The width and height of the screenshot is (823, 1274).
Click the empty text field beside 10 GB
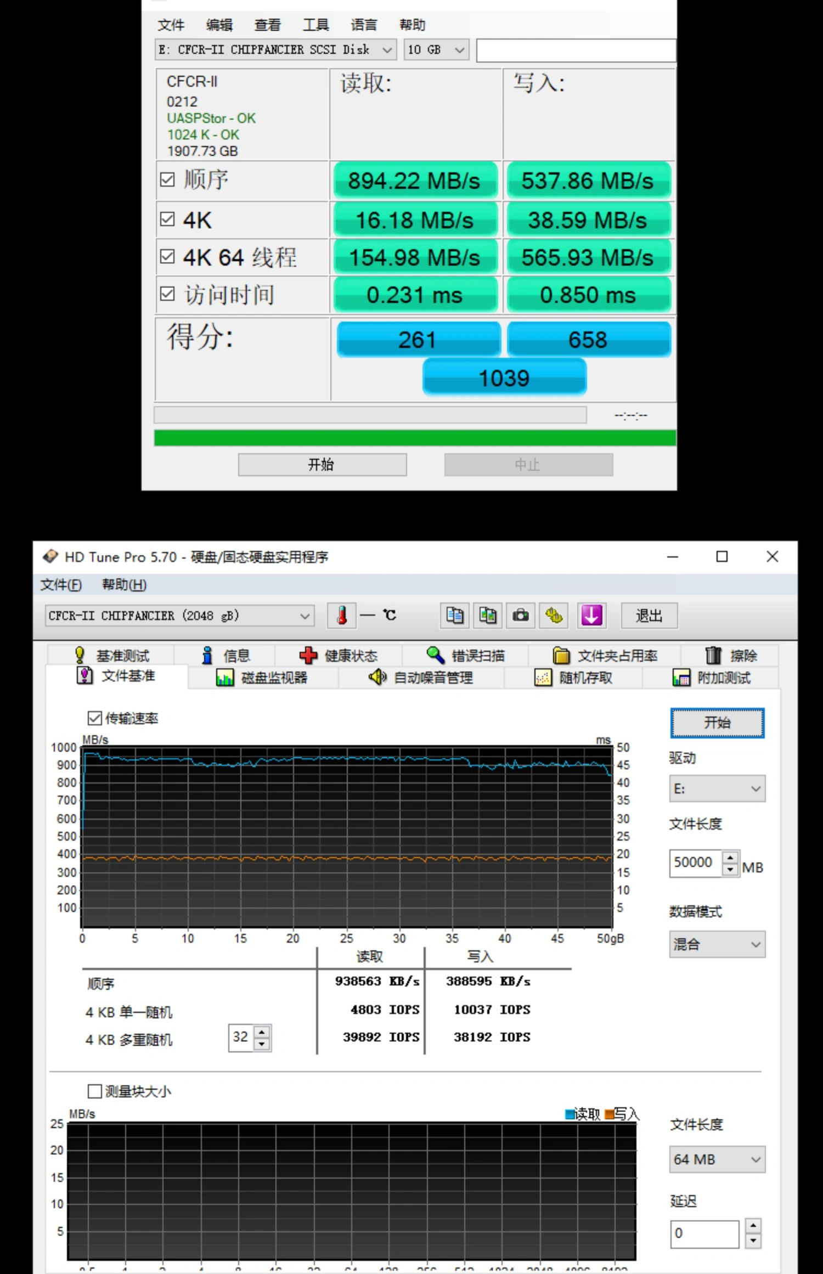(x=576, y=50)
